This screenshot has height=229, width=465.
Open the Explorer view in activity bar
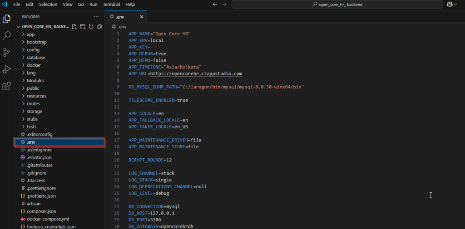tap(6, 19)
